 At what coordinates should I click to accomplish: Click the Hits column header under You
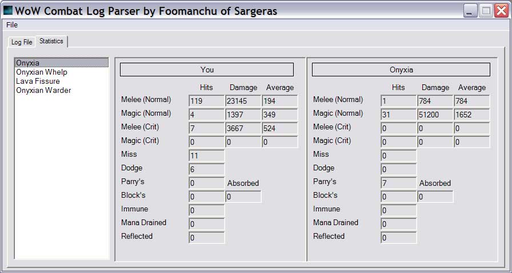pos(206,87)
